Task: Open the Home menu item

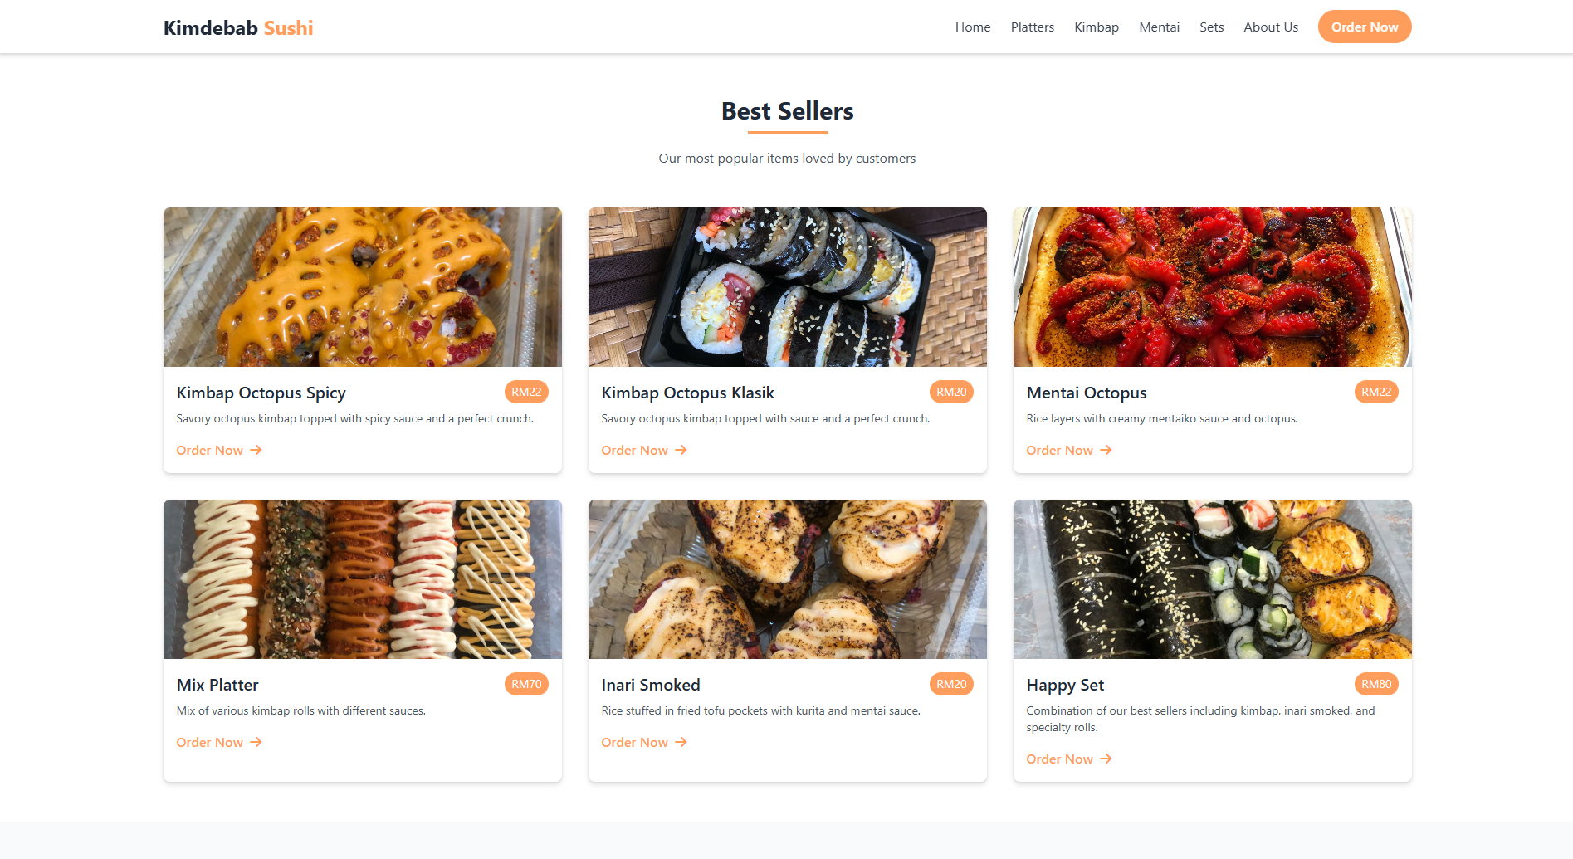Action: click(972, 27)
